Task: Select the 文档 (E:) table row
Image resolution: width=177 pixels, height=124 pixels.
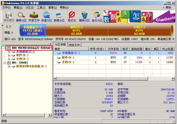Action: click(x=114, y=62)
